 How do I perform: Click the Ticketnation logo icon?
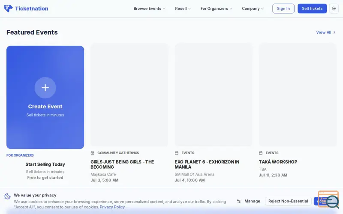pyautogui.click(x=8, y=9)
